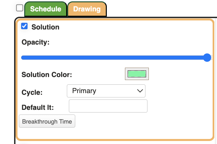The image size is (217, 144).
Task: Click the Opacity label
Action: (35, 42)
